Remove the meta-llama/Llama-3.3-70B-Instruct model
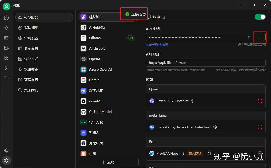The image size is (271, 168). [260, 127]
